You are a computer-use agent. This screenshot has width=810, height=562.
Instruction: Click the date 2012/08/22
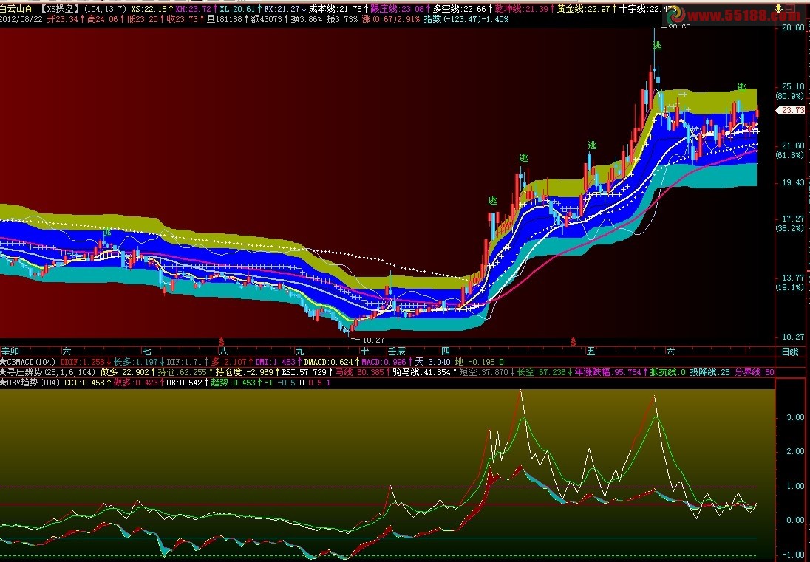(x=21, y=20)
